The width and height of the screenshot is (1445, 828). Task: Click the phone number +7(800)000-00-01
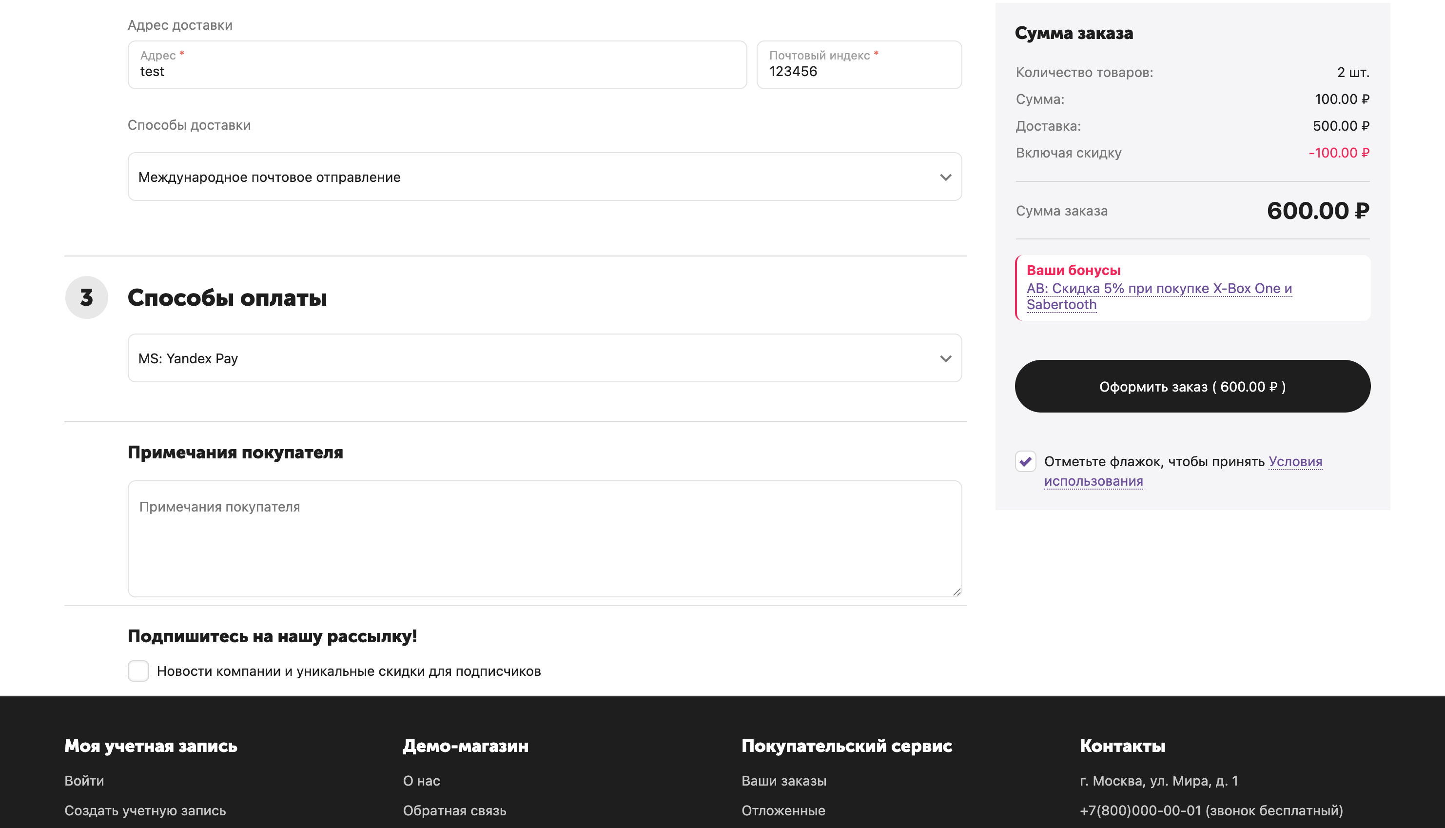pos(1211,810)
